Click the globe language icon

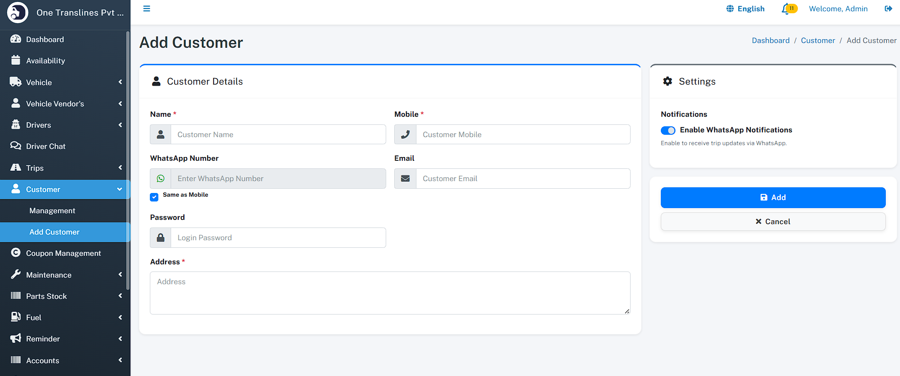tap(730, 9)
